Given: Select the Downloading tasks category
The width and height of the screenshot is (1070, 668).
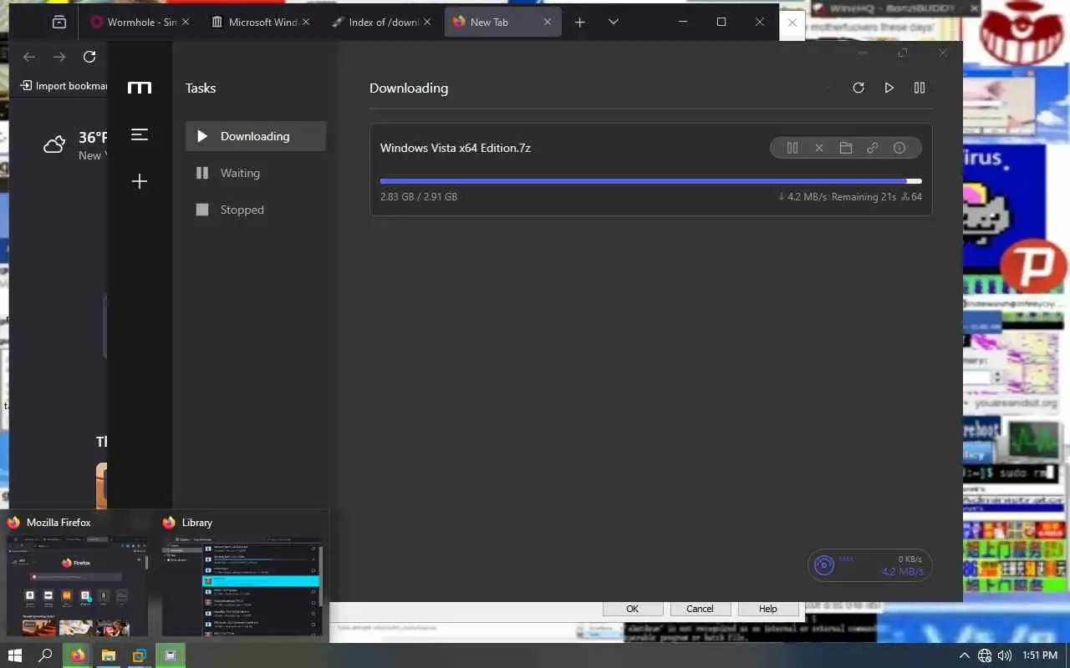Looking at the screenshot, I should pyautogui.click(x=256, y=136).
